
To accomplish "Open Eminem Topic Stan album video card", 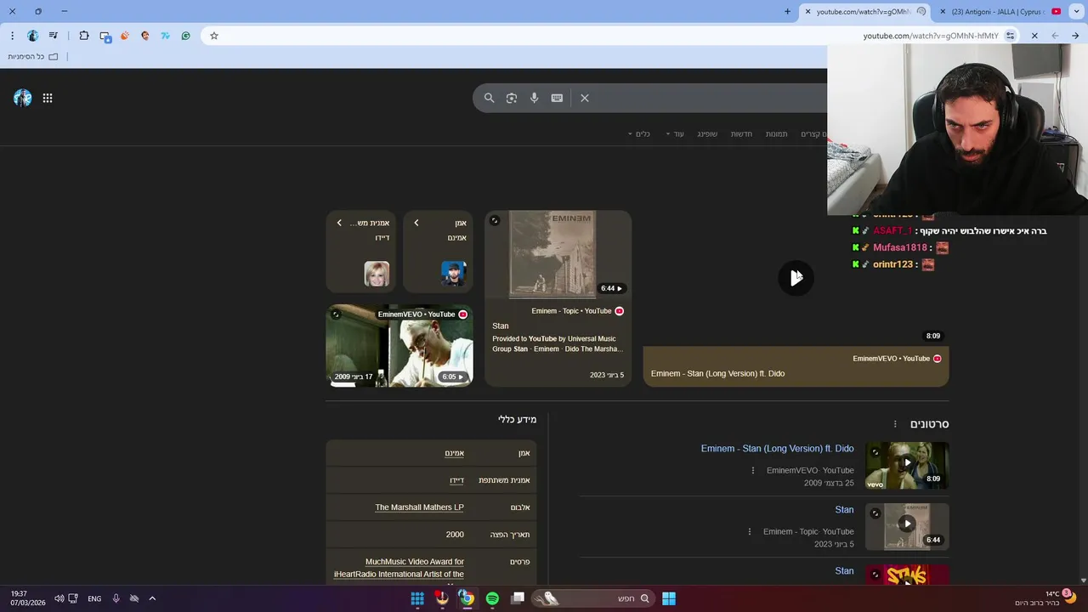I will [x=558, y=298].
